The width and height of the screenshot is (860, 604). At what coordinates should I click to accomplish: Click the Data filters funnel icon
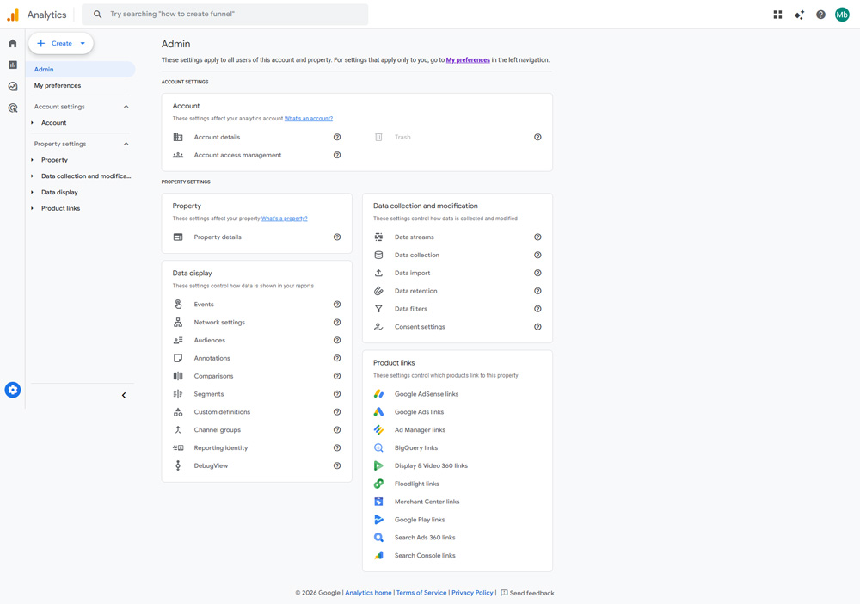pyautogui.click(x=378, y=309)
